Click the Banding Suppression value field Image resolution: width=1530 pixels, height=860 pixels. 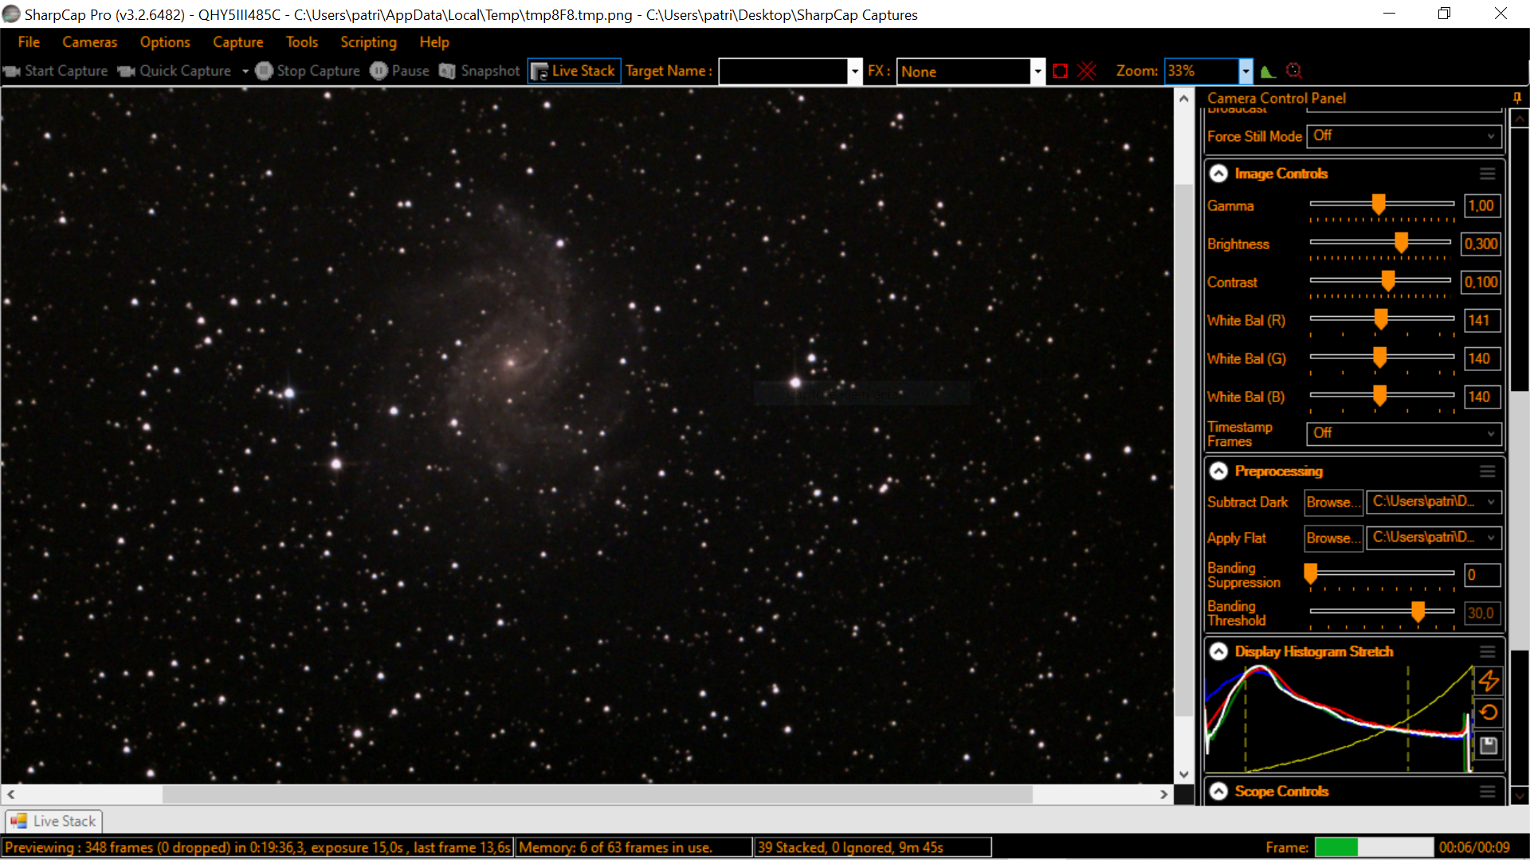point(1482,575)
